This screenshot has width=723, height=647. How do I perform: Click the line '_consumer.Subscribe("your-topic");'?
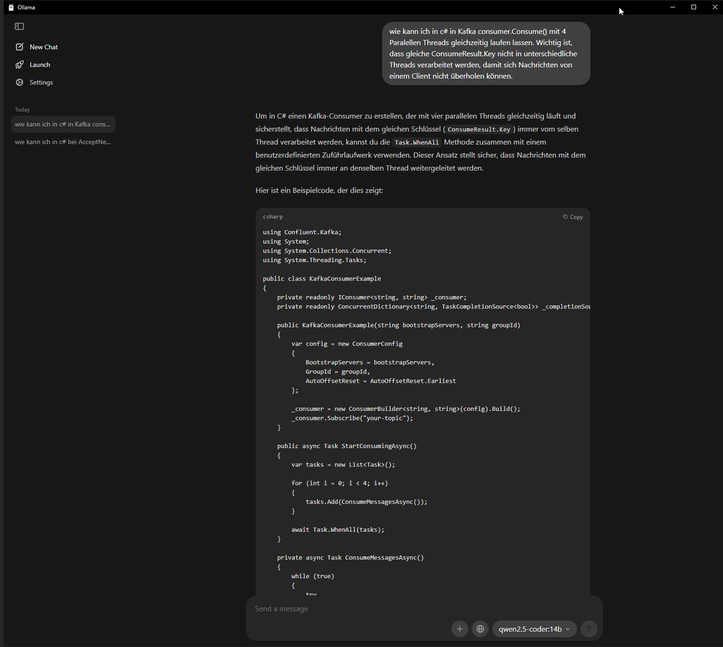352,418
